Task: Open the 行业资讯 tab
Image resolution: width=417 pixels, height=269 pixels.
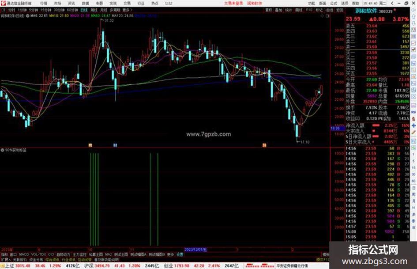Action: pyautogui.click(x=68, y=260)
